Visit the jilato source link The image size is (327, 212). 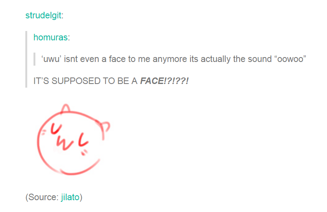(x=70, y=197)
